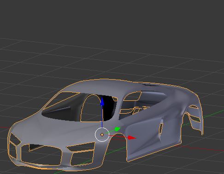The width and height of the screenshot is (224, 174).
Task: Click the red X-axis gizmo arrow
Action: [132, 138]
